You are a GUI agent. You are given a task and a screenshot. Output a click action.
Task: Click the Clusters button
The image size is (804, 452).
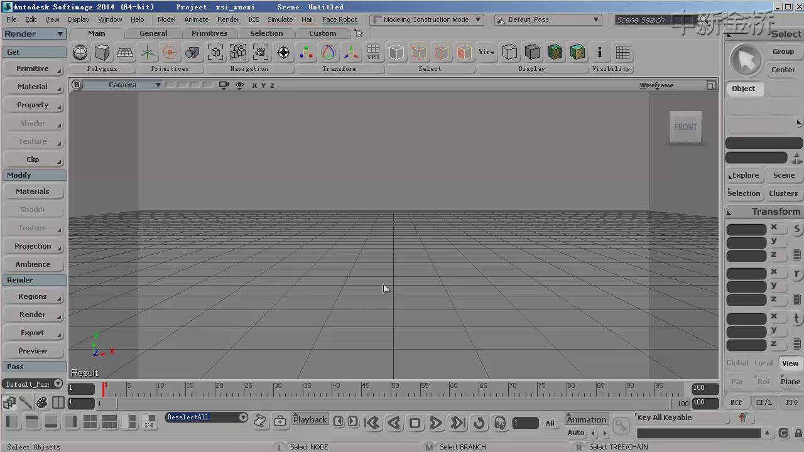coord(783,193)
